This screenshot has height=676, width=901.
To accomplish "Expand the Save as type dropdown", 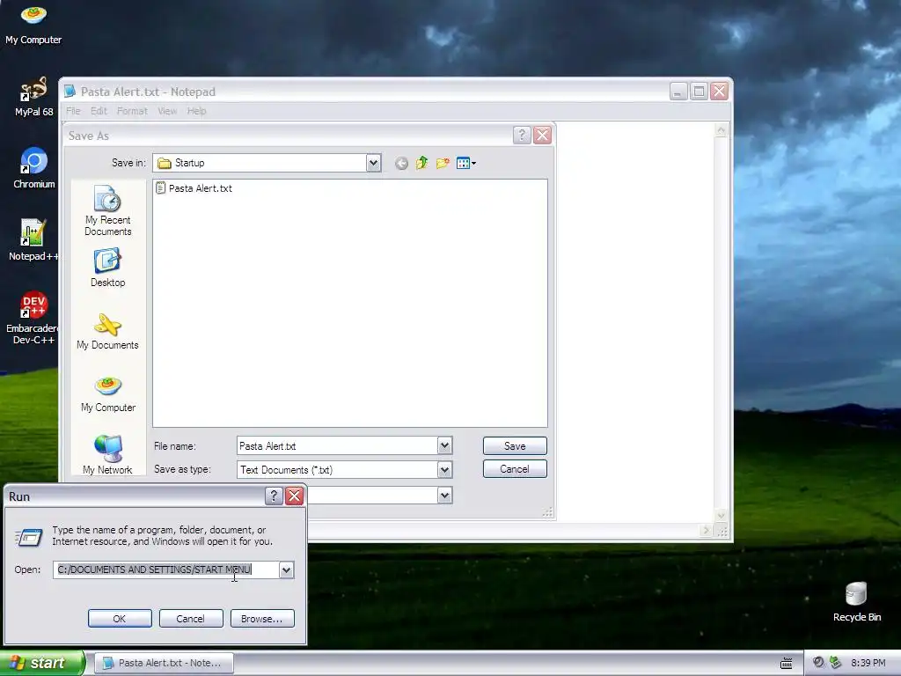I will (444, 470).
